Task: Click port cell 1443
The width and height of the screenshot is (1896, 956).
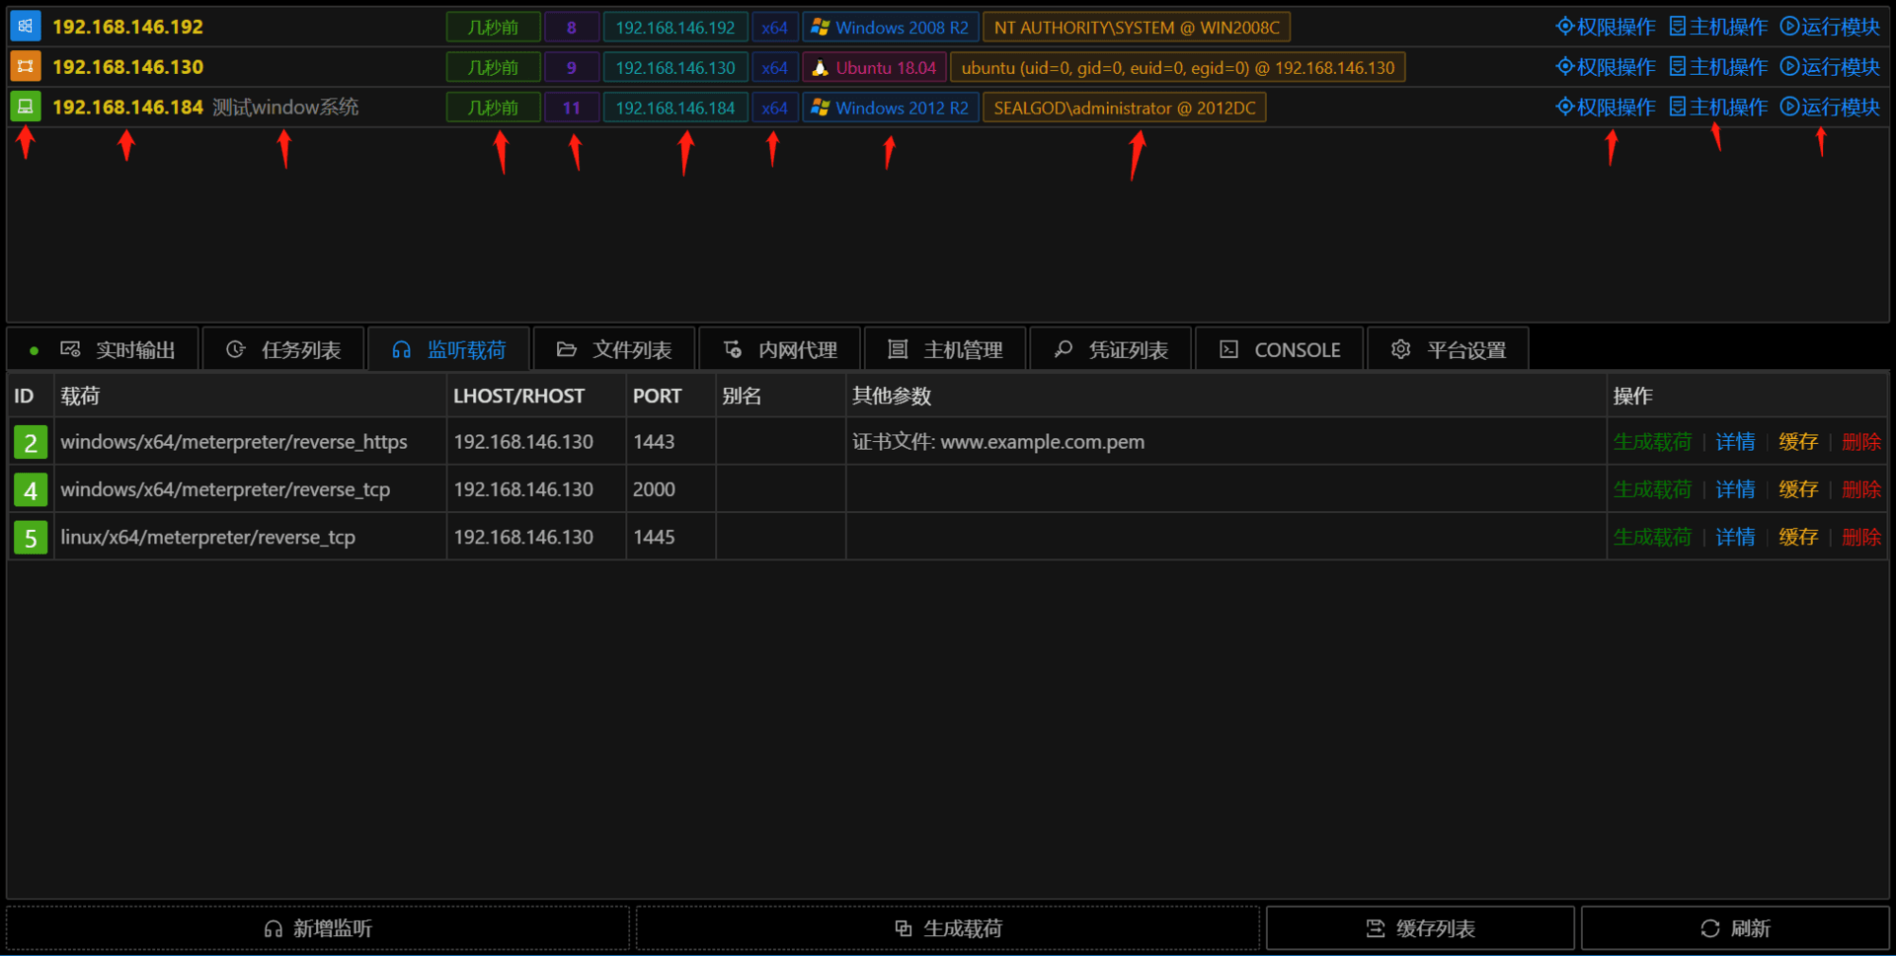Action: (671, 442)
